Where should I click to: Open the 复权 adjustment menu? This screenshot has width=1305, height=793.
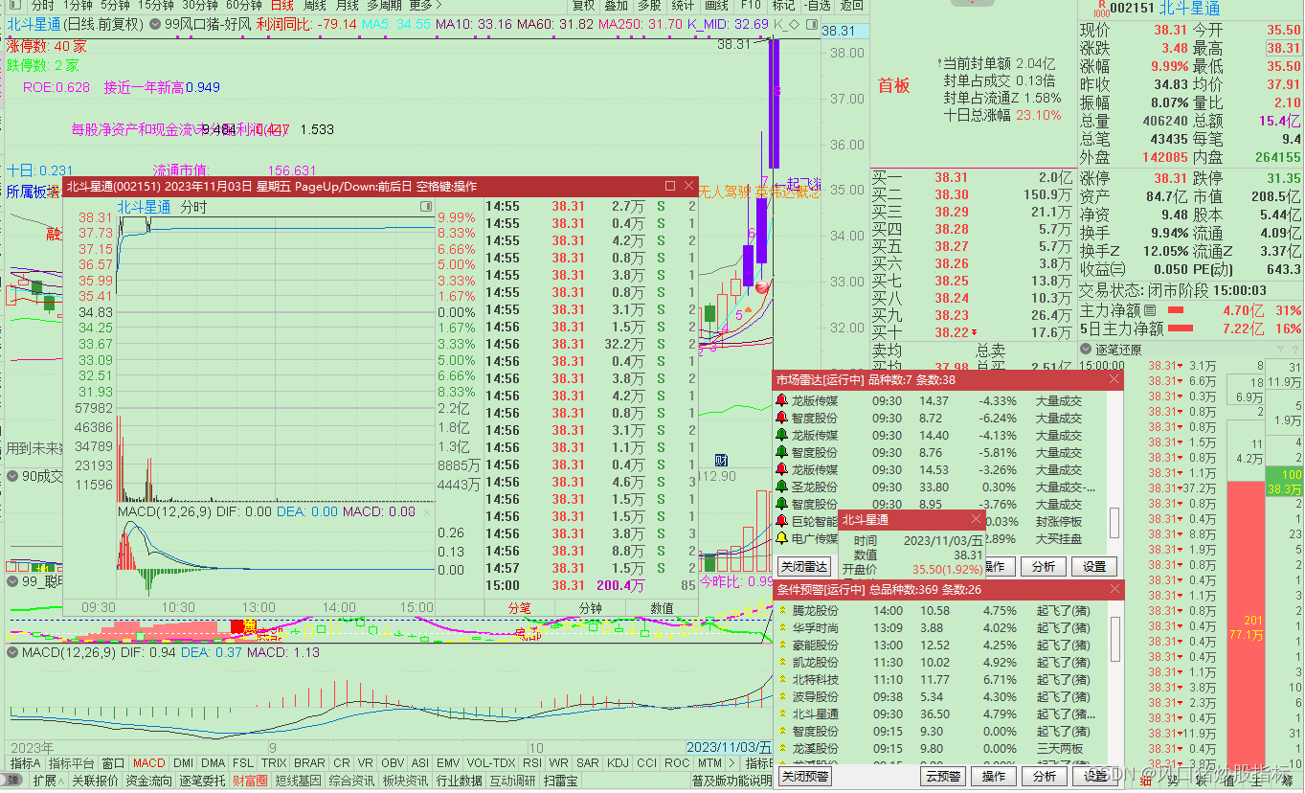pyautogui.click(x=584, y=6)
